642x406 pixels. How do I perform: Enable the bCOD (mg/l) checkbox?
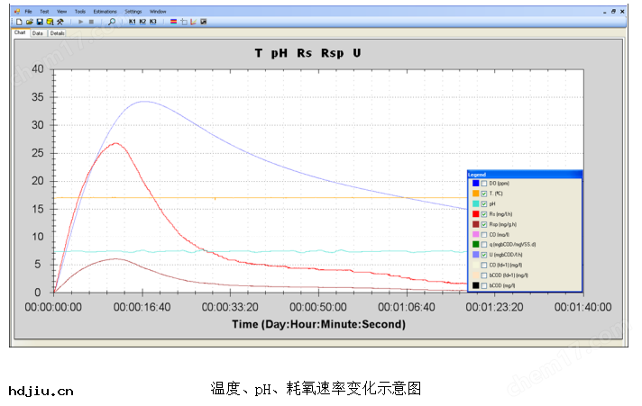[484, 285]
